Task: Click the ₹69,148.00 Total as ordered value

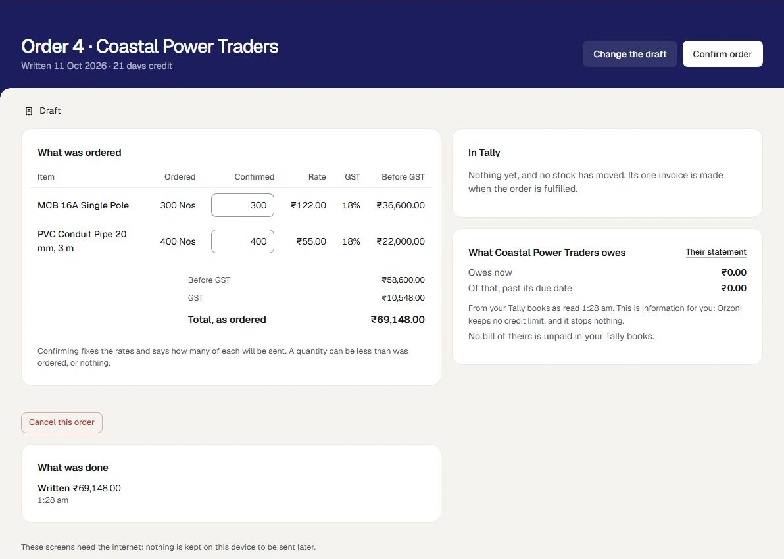Action: point(397,320)
